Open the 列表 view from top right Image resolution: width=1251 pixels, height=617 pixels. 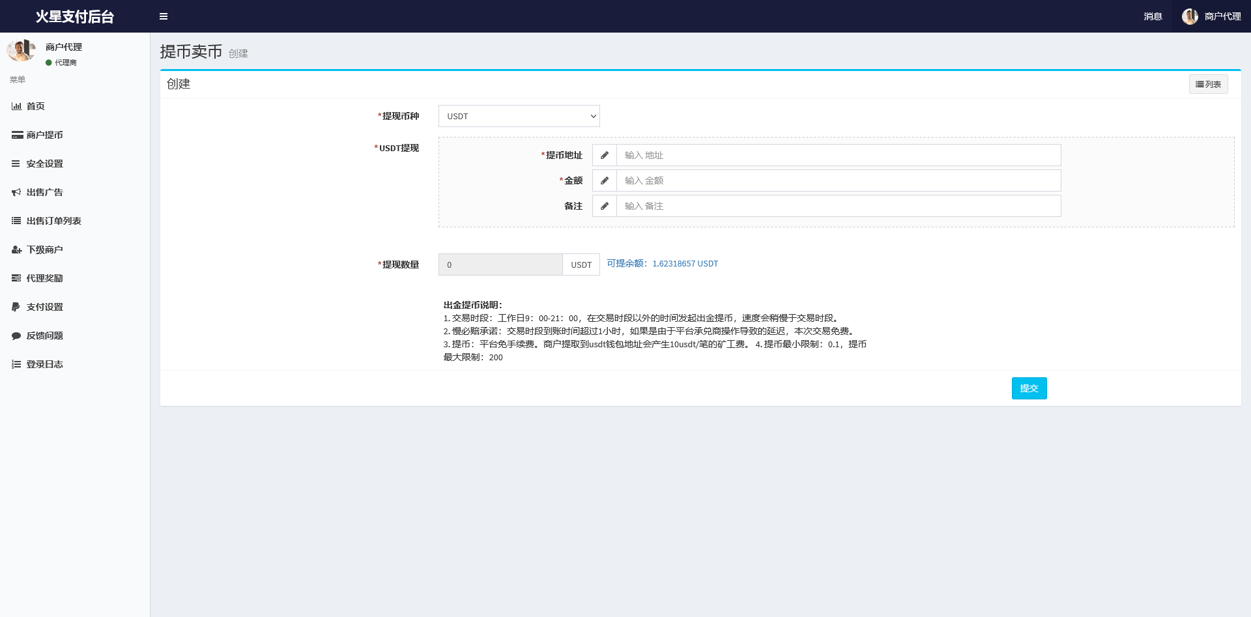pos(1208,84)
